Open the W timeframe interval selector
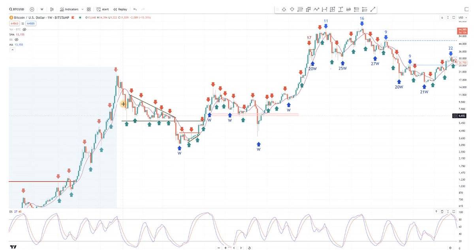Screen dimensions: 474x250 click(42, 9)
